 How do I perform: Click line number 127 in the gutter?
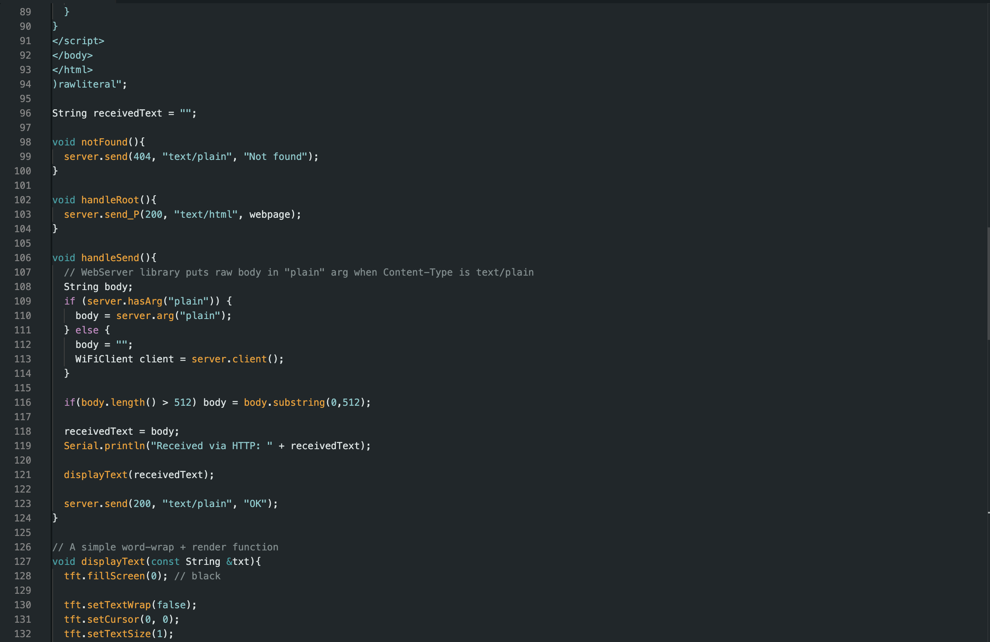[22, 561]
